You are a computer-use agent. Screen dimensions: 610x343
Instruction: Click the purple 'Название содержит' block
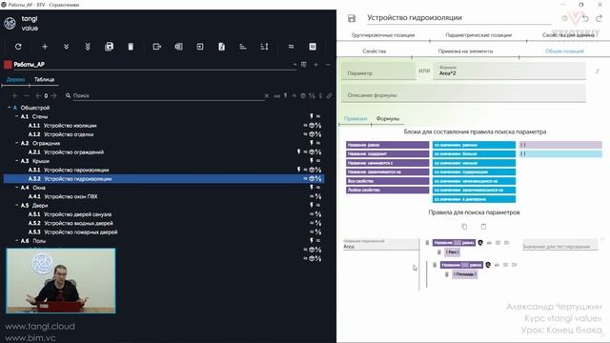click(x=388, y=154)
